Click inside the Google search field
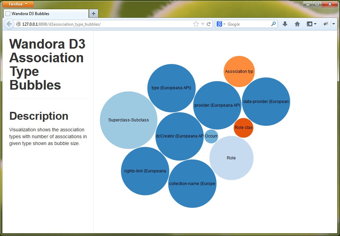The width and height of the screenshot is (340, 236). tap(246, 24)
